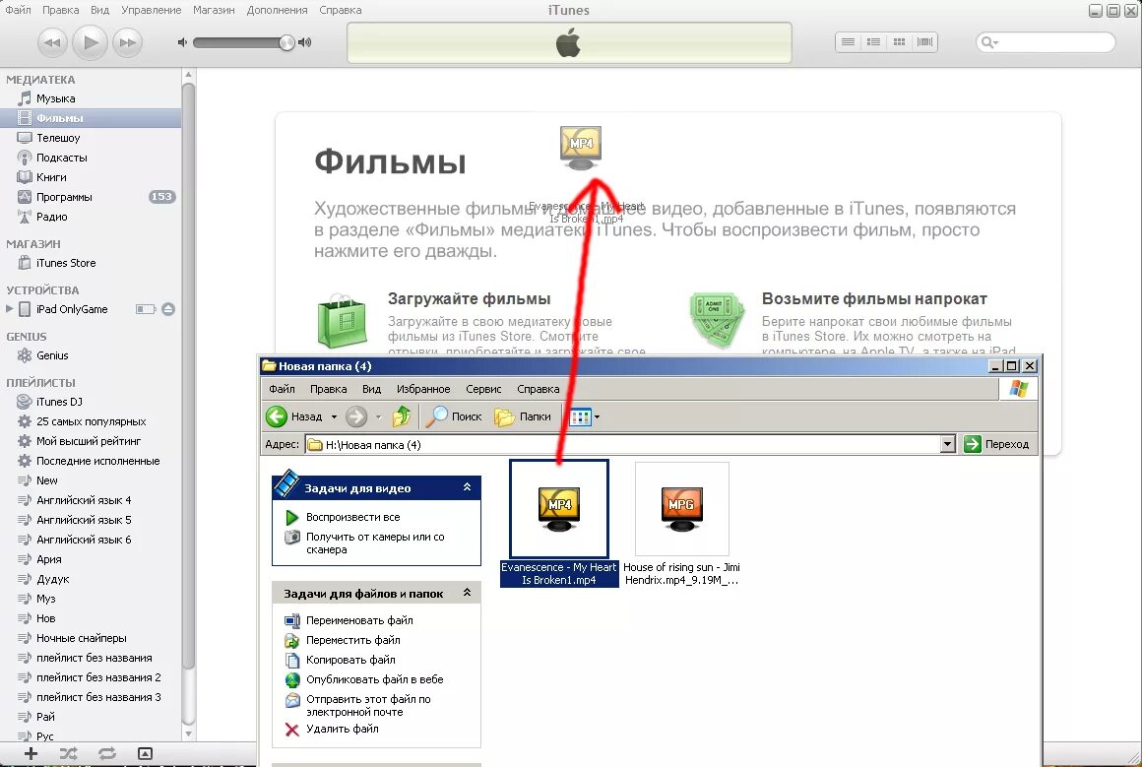Click the iTunes Play button
Viewport: 1142px width, 767px height.
click(x=91, y=42)
